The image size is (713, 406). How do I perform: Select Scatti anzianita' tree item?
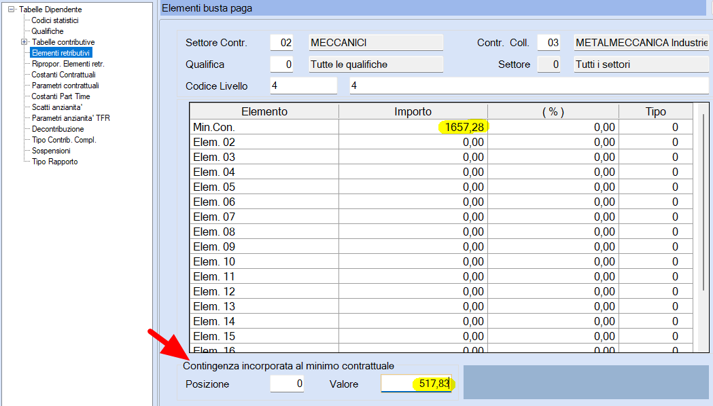tap(57, 108)
